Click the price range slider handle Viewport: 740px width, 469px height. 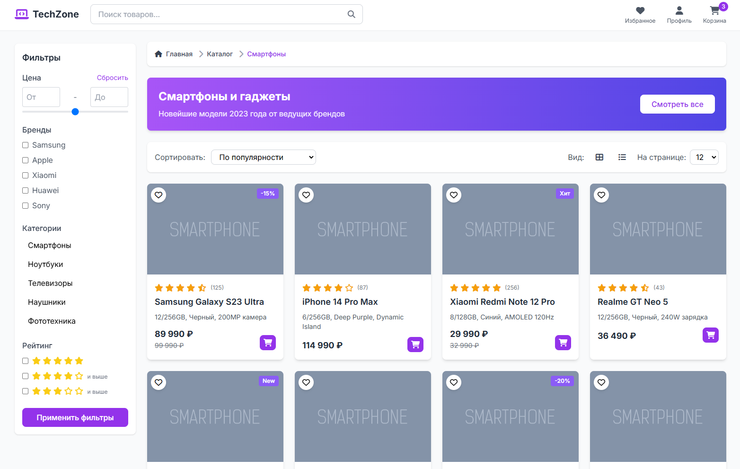point(75,112)
